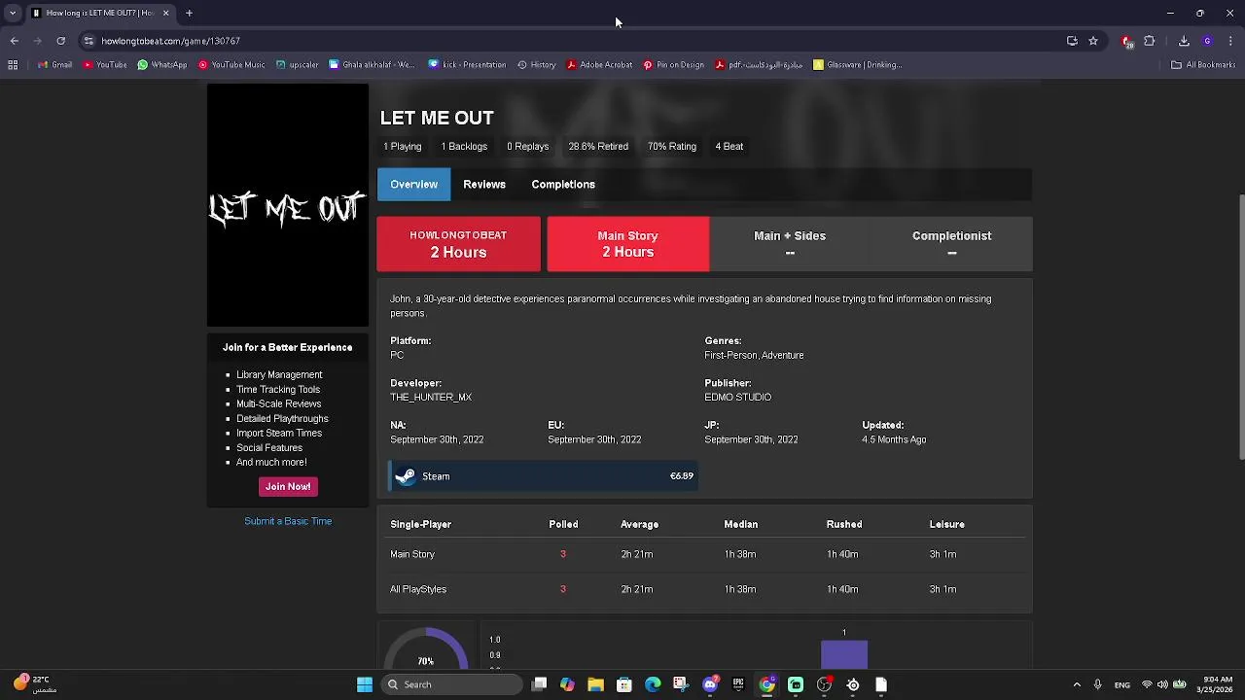This screenshot has width=1245, height=700.
Task: Click the LET ME OUT cover art
Action: pos(288,205)
